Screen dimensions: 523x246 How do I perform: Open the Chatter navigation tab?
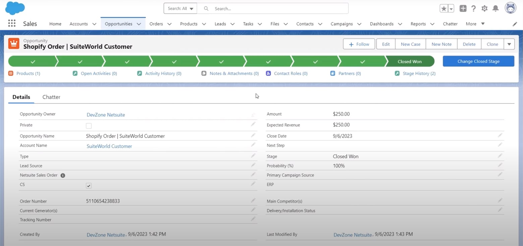(x=450, y=24)
